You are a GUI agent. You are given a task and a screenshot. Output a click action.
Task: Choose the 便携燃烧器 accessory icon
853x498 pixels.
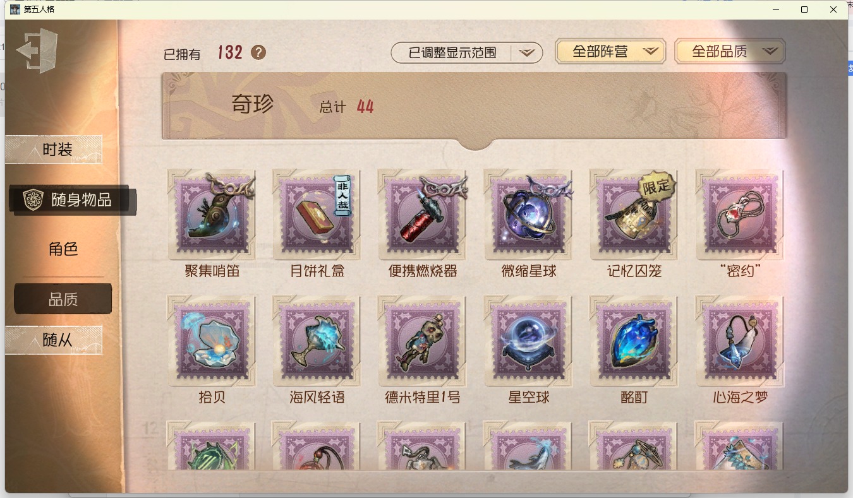click(x=423, y=215)
